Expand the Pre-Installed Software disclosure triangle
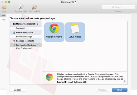Viewport: 137px width, 95px height. (x=15, y=45)
